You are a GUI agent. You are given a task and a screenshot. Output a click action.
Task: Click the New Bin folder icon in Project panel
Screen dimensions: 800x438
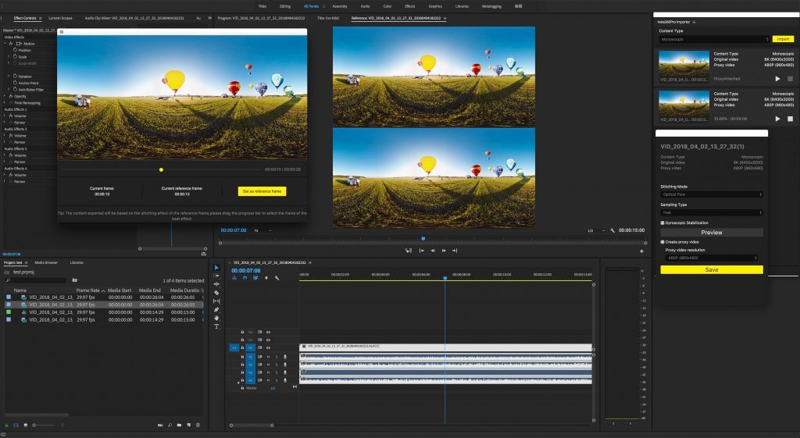(179, 425)
